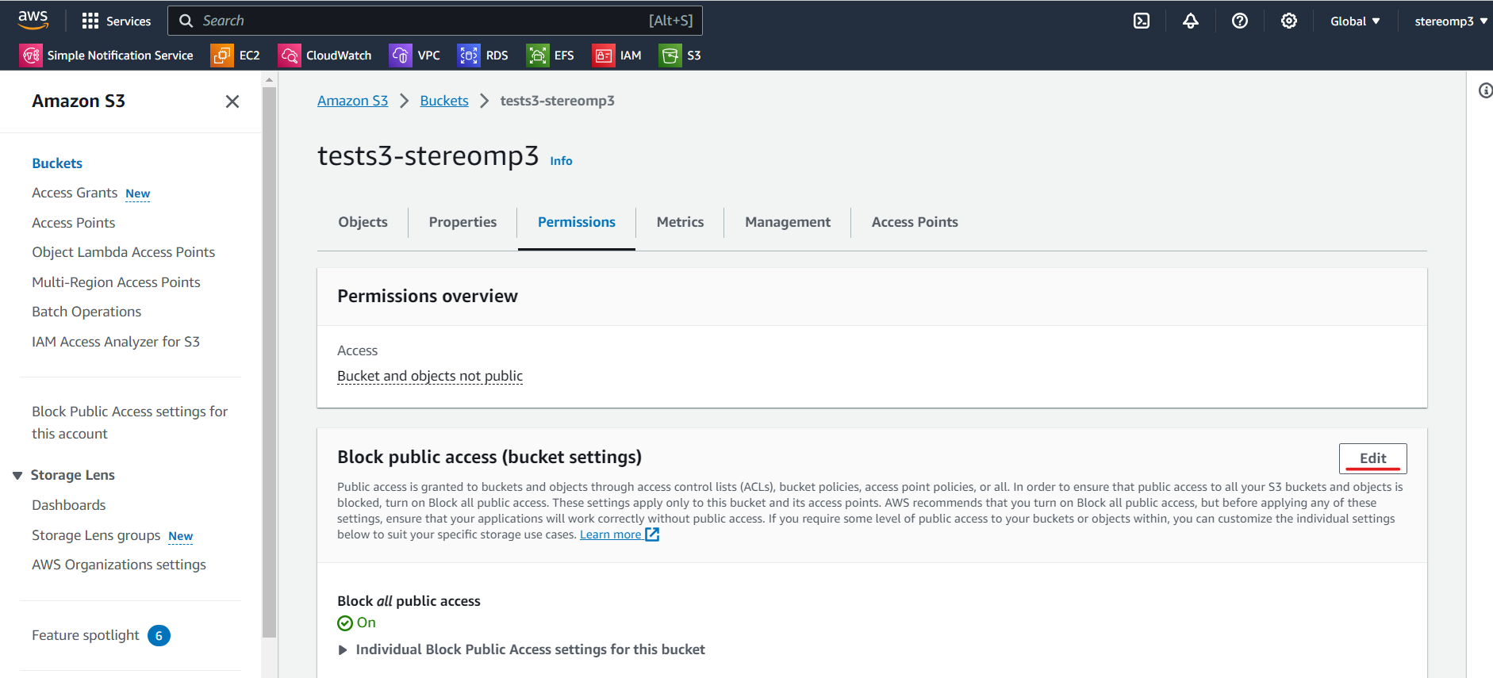Open the notifications bell

tap(1191, 21)
